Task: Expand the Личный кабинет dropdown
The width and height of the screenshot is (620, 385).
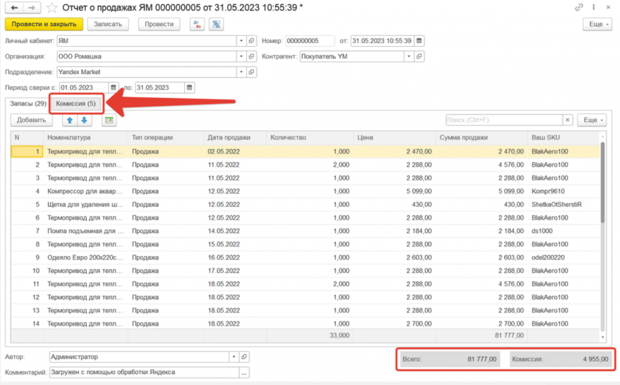Action: [240, 41]
